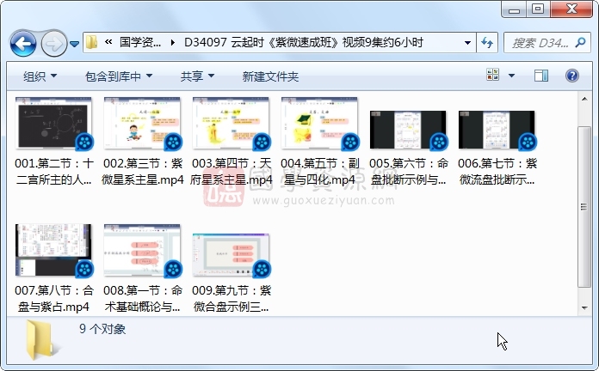Click file name 009.第九节：紫微合盘示例三...
This screenshot has width=599, height=371.
coord(232,299)
